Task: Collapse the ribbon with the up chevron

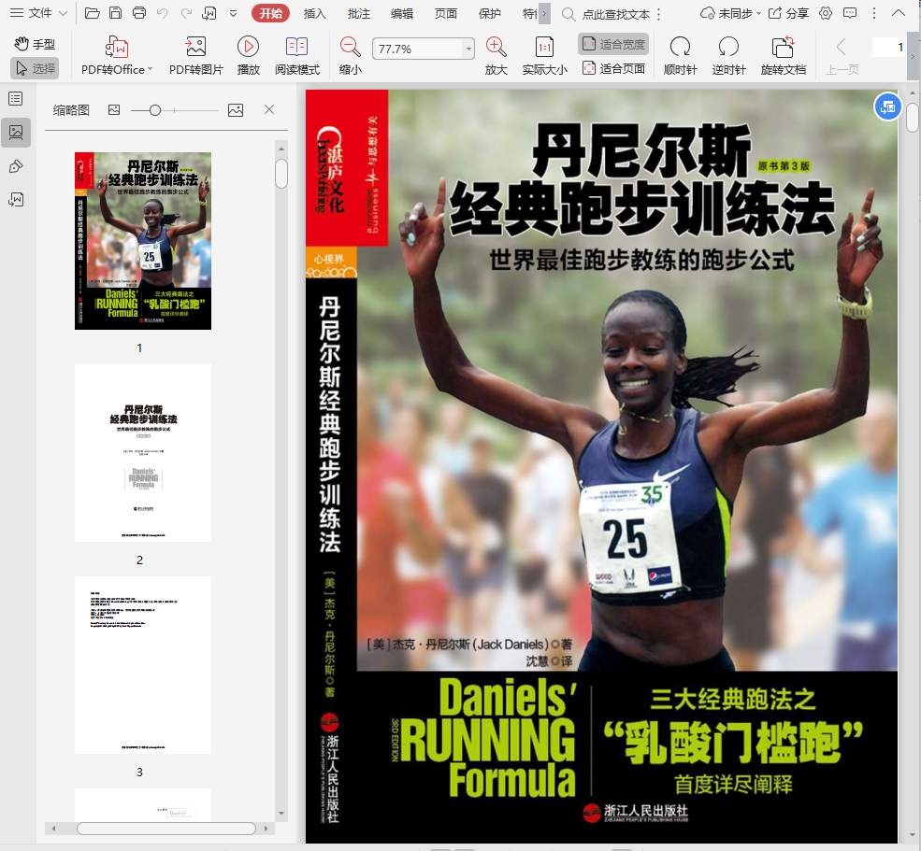Action: tap(899, 13)
